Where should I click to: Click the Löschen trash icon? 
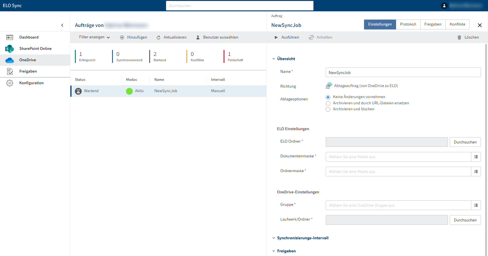coord(459,37)
